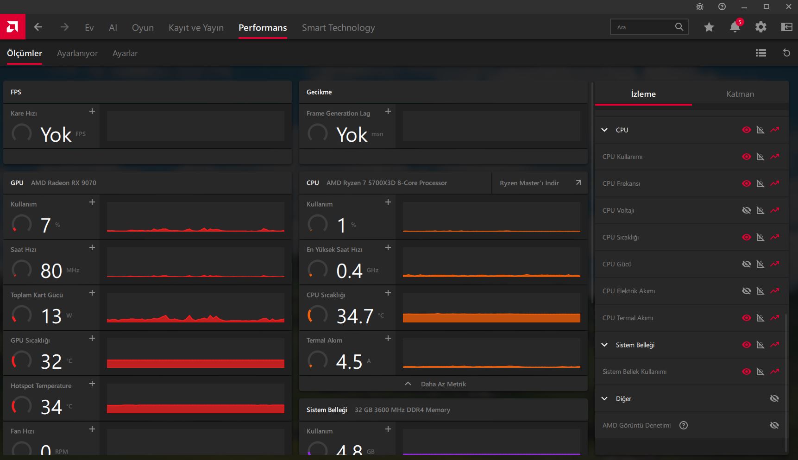Open the Oyun tab
The width and height of the screenshot is (798, 460).
pos(143,28)
